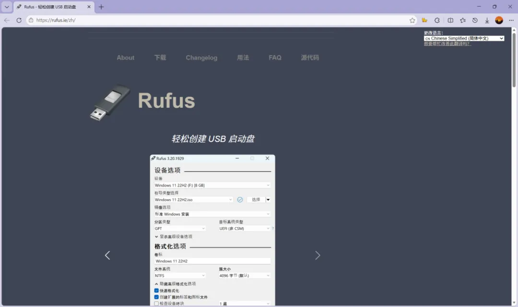Click 格式化选项 heading

click(170, 246)
